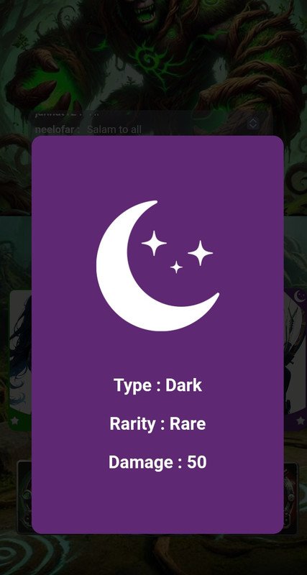Tap the empty purple area below Damage
307x575 pixels.
coord(157,502)
